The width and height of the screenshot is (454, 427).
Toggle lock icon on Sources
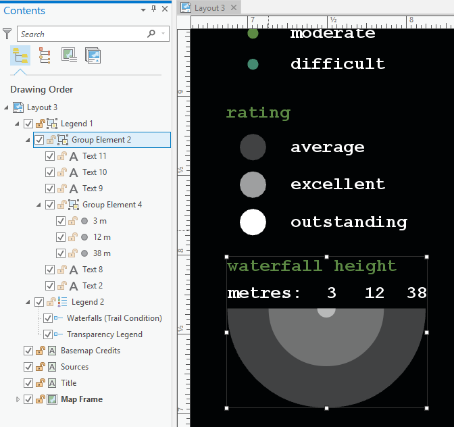point(41,367)
